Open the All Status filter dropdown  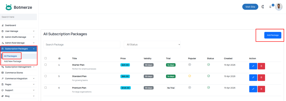(x=152, y=44)
